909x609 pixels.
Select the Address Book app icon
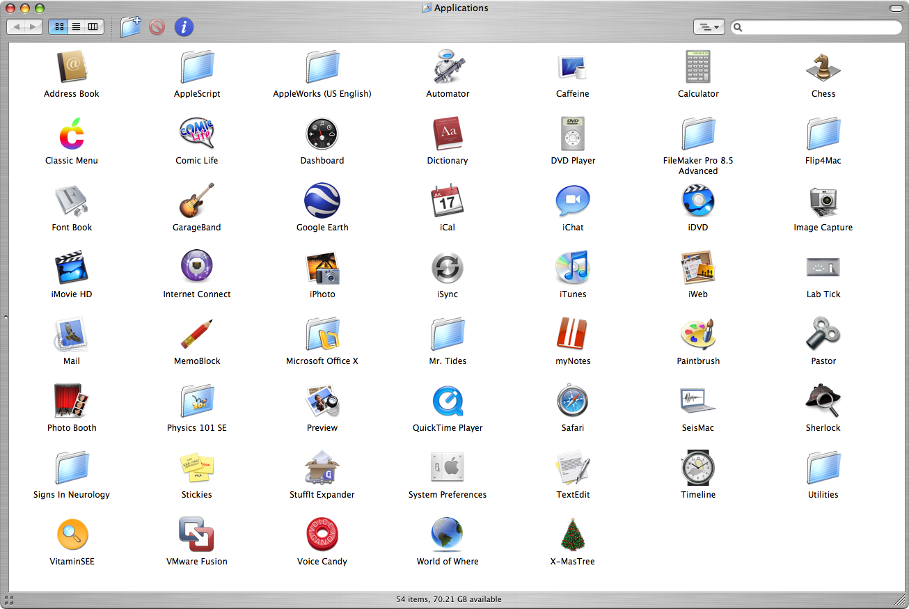(72, 68)
